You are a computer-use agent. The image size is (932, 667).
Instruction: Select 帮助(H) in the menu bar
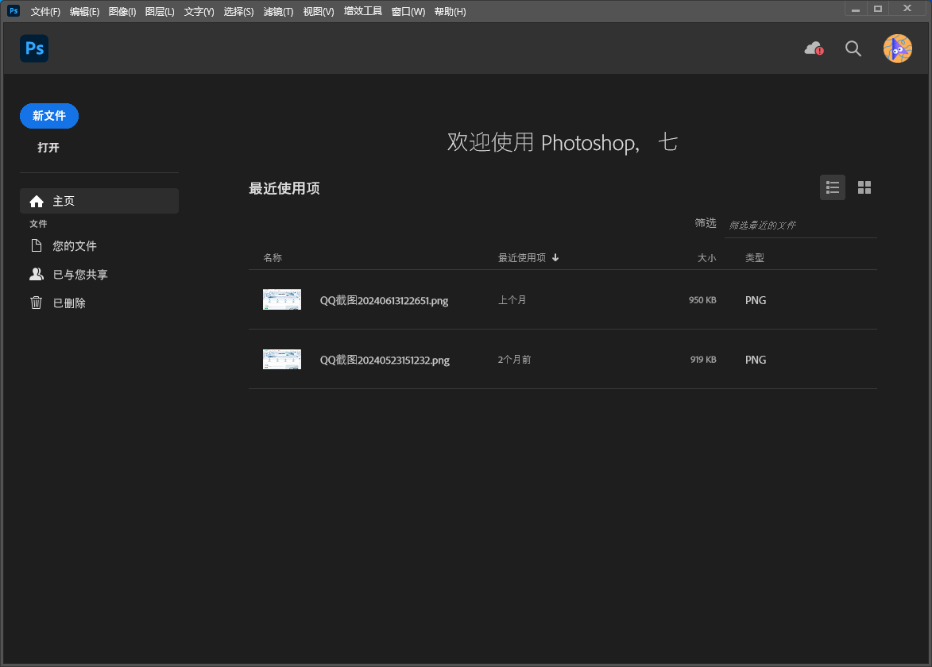[x=451, y=11]
